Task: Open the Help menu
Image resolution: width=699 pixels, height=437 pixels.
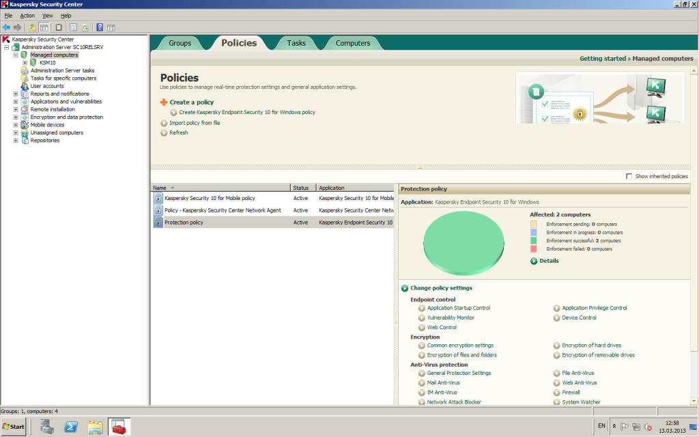Action: 66,16
